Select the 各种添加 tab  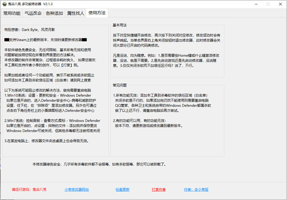(54, 13)
